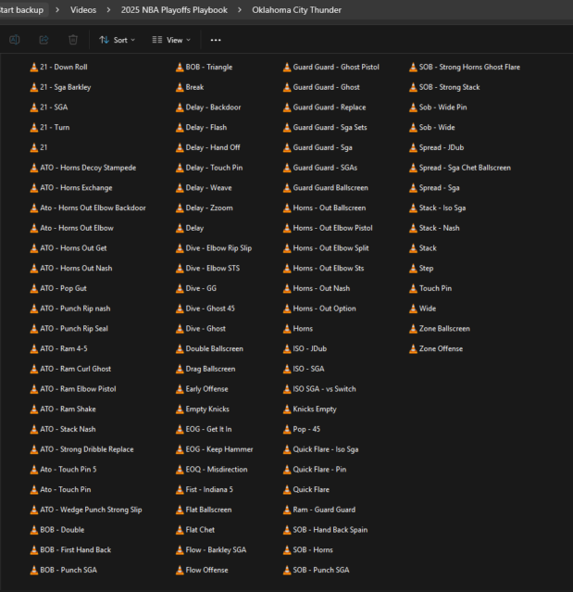
Task: Select file SOB - Hand Back Spain
Action: (326, 530)
